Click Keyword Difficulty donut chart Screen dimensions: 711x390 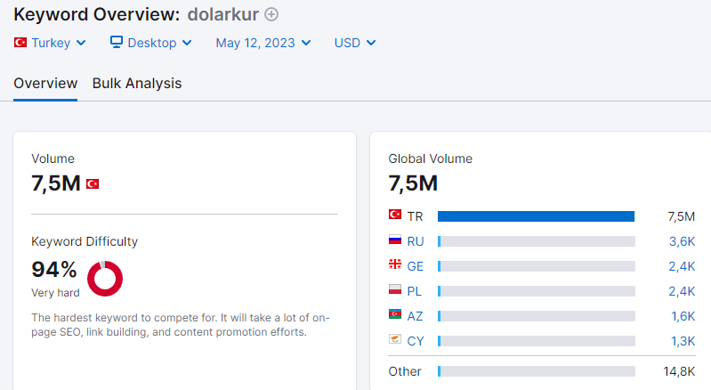click(105, 279)
